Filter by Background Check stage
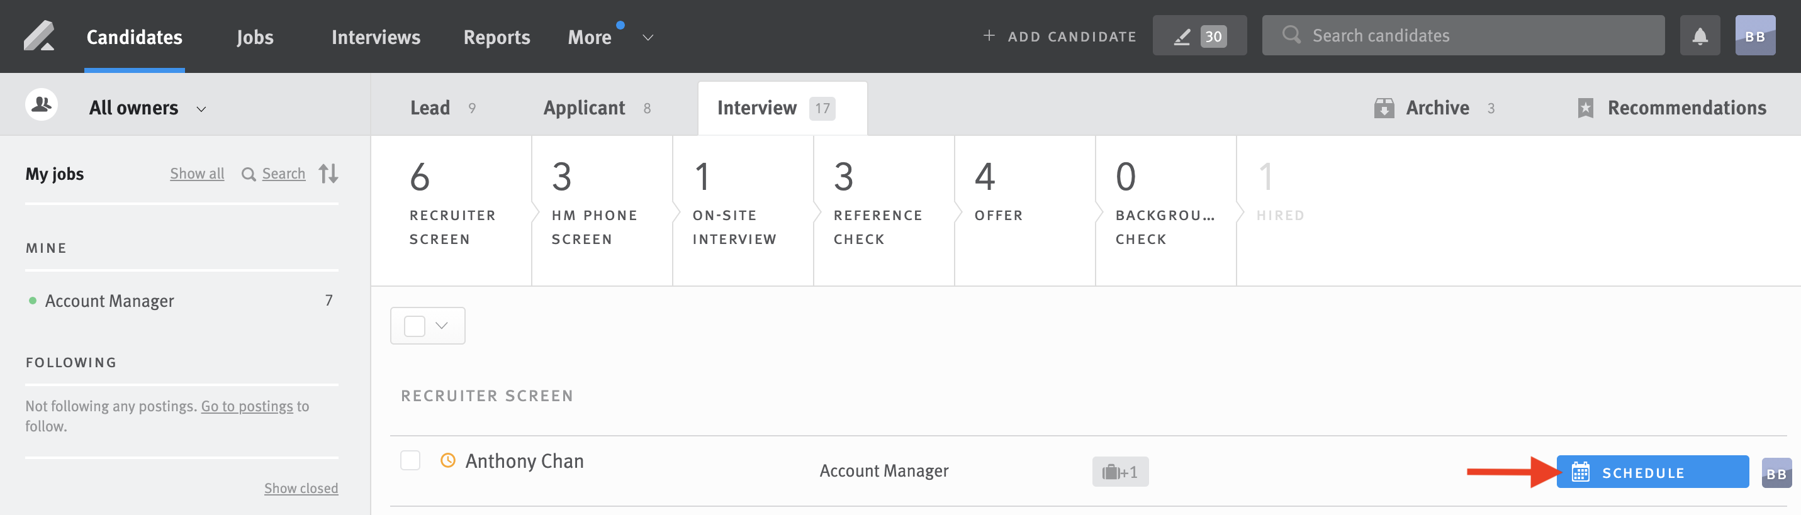This screenshot has width=1801, height=515. click(1166, 210)
